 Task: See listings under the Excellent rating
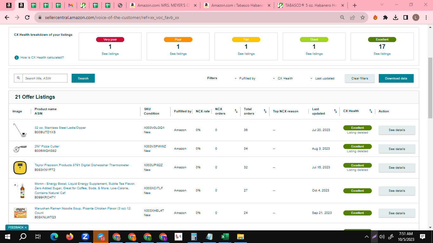(x=382, y=54)
